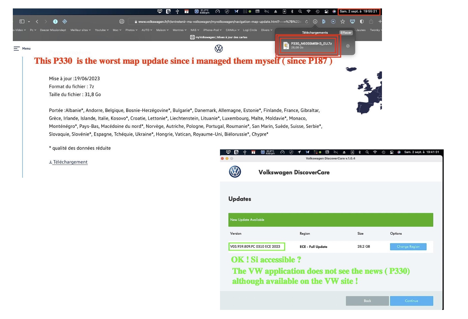
Task: Click the Change Region button
Action: pyautogui.click(x=408, y=247)
